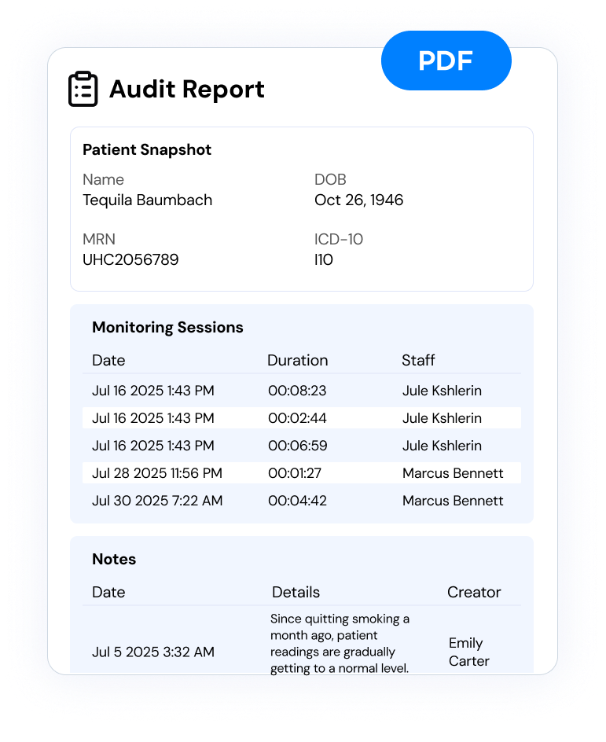Screen dimensions: 606x742
Task: Click duration 00:02:44
Action: click(297, 418)
